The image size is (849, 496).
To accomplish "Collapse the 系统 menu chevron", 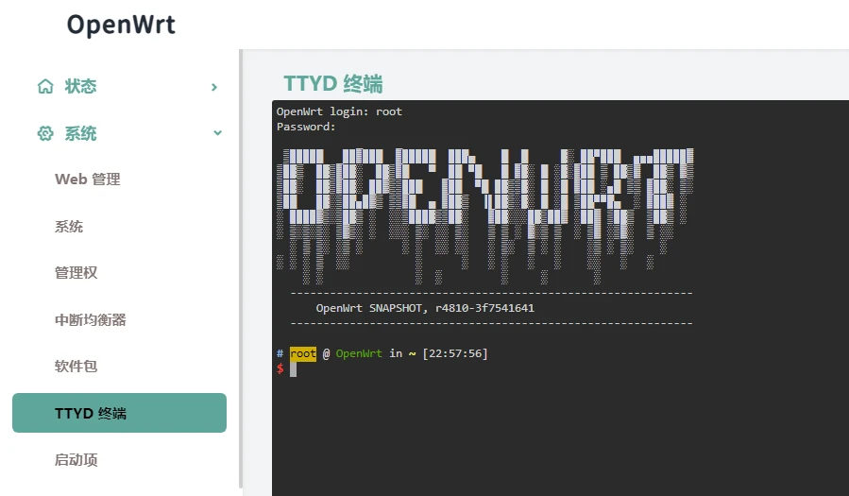I will click(x=217, y=132).
